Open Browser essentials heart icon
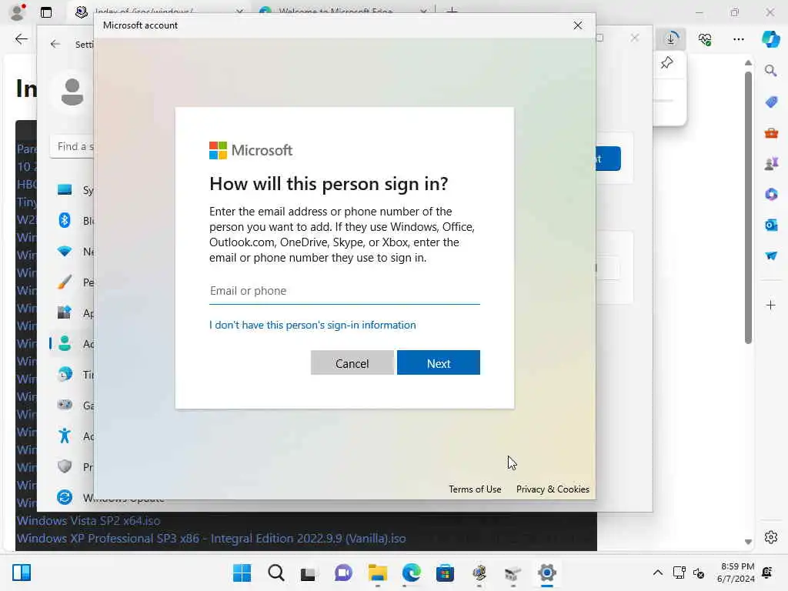This screenshot has height=591, width=788. pos(705,38)
